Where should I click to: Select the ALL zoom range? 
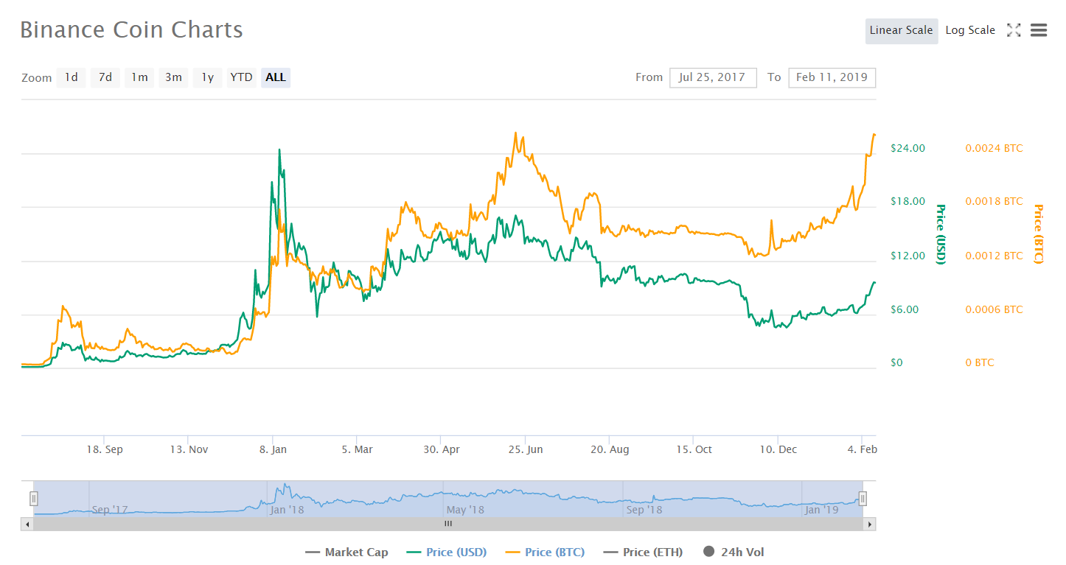(276, 77)
